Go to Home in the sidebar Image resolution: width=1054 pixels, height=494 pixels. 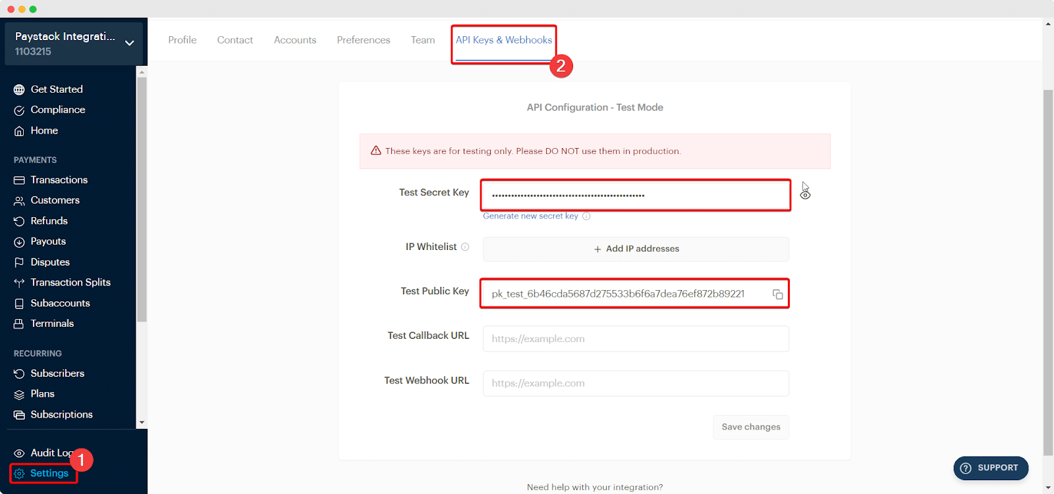coord(44,131)
